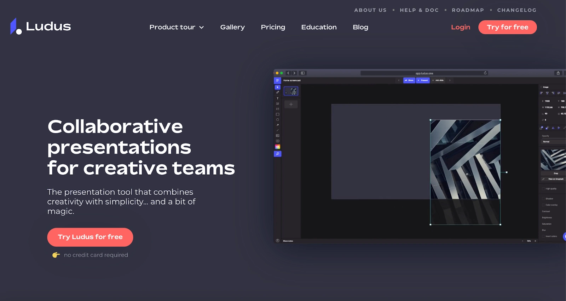
Task: Click the Login link
Action: (461, 27)
